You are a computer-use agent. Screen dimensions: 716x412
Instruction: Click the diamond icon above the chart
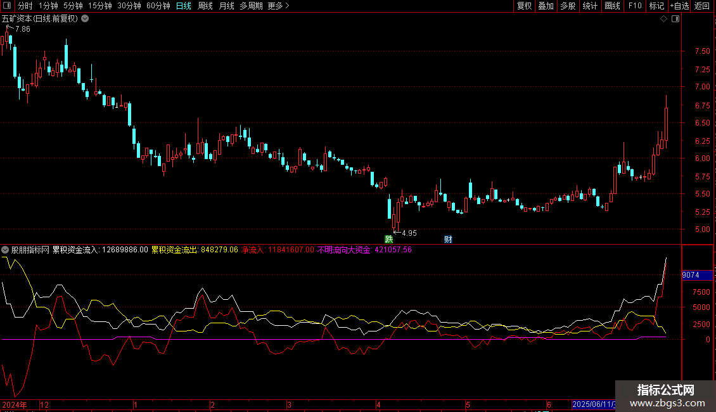[664, 19]
